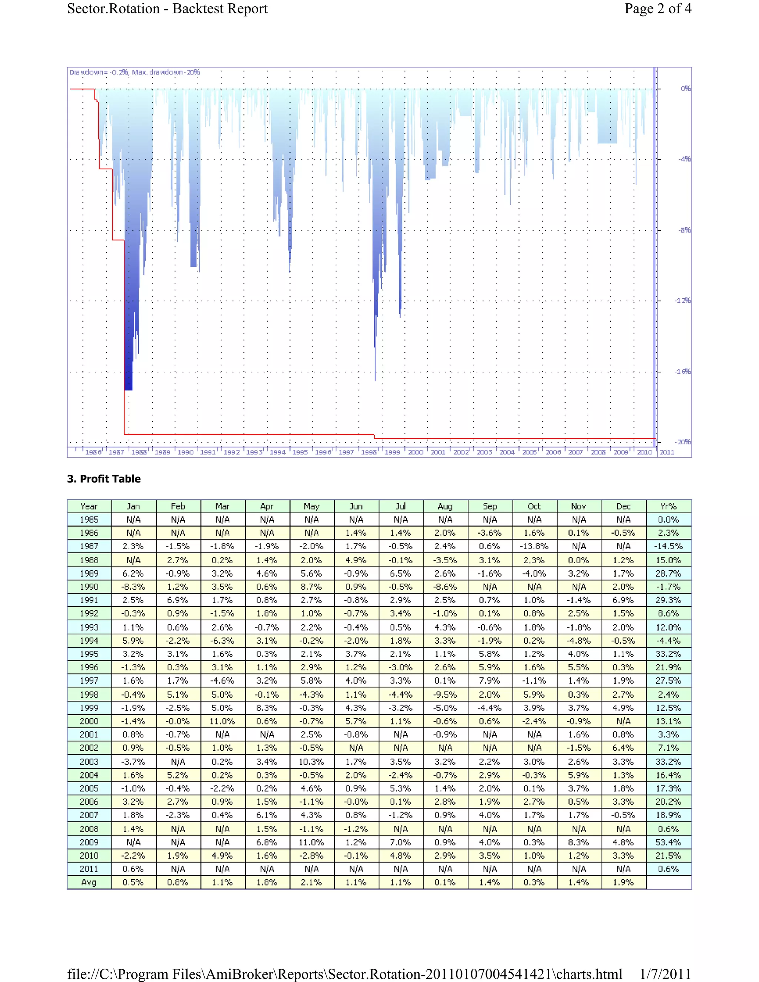Click the -20% label on chart axis

pos(682,442)
